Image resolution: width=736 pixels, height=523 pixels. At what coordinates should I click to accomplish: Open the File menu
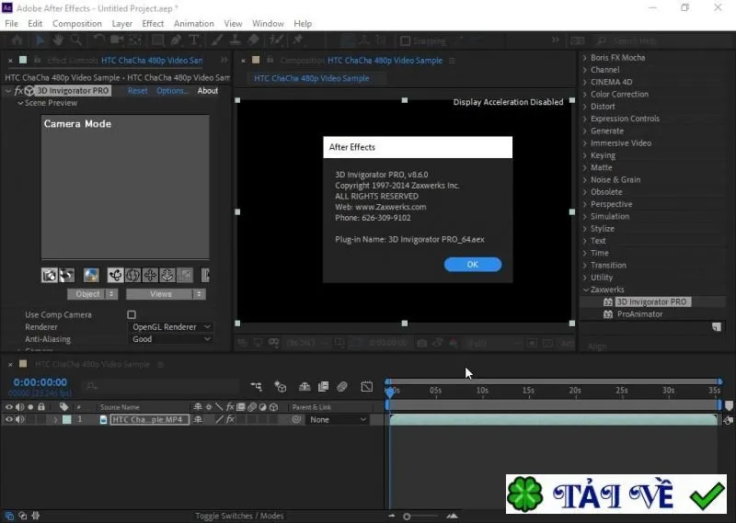pyautogui.click(x=11, y=24)
